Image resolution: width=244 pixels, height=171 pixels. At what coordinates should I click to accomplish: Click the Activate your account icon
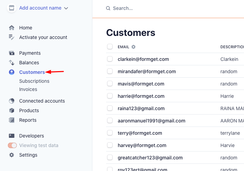(x=12, y=37)
